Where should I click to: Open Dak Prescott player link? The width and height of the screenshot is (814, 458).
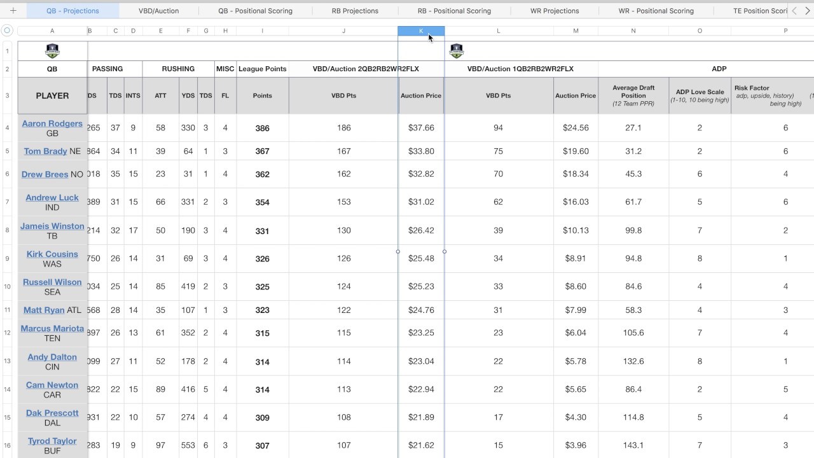pos(52,413)
